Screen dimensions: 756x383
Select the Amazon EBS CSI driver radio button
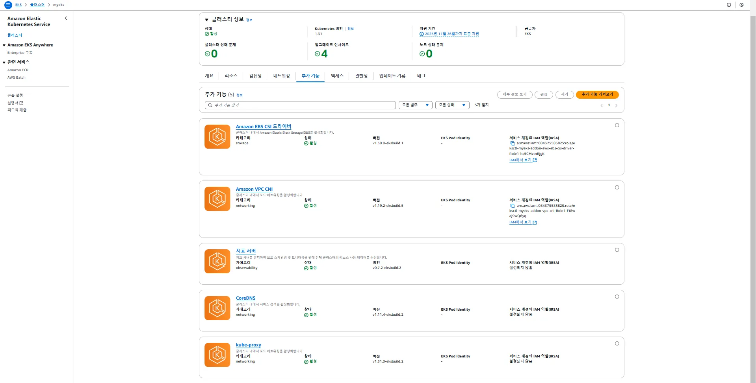tap(617, 125)
